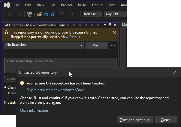
Task: Click the Navigate Backward toolbar icon
Action: click(x=10, y=14)
